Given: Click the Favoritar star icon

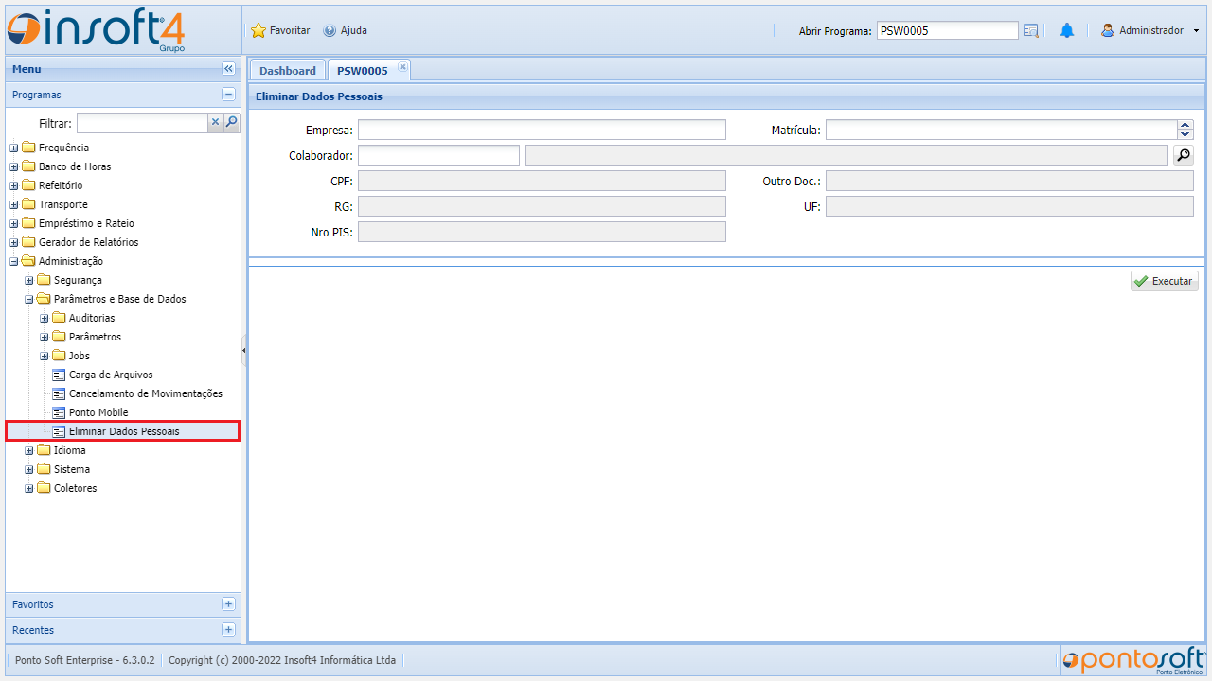Looking at the screenshot, I should point(258,30).
